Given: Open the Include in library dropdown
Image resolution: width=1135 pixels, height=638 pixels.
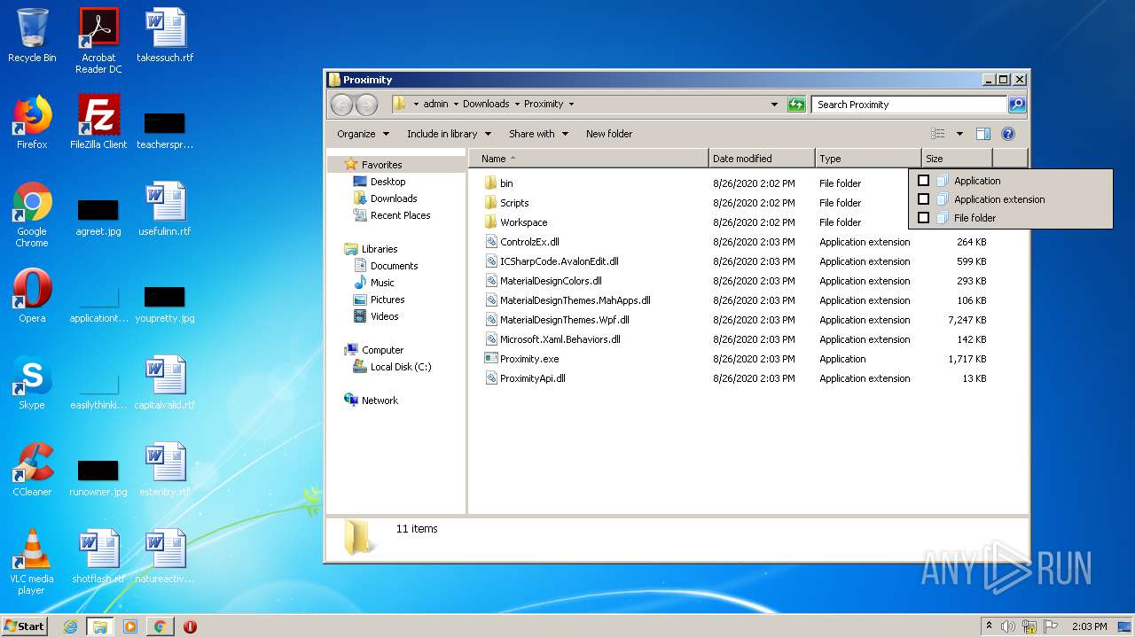Looking at the screenshot, I should click(449, 134).
